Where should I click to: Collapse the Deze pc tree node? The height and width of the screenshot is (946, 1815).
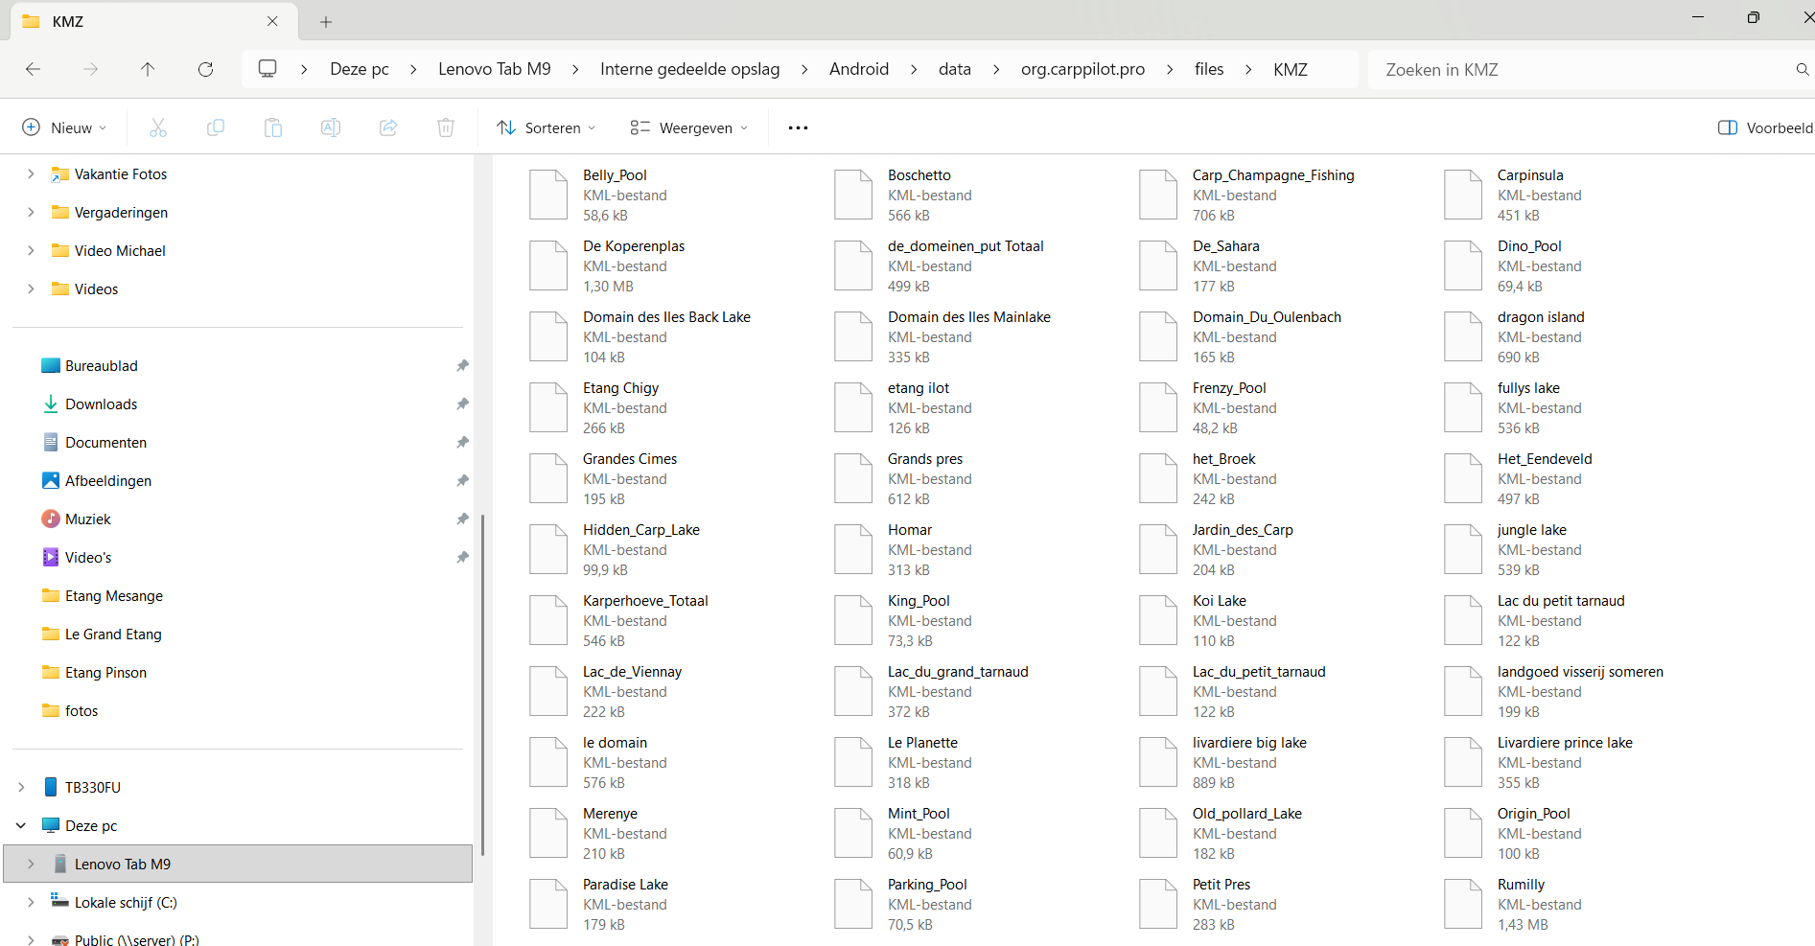[x=21, y=825]
